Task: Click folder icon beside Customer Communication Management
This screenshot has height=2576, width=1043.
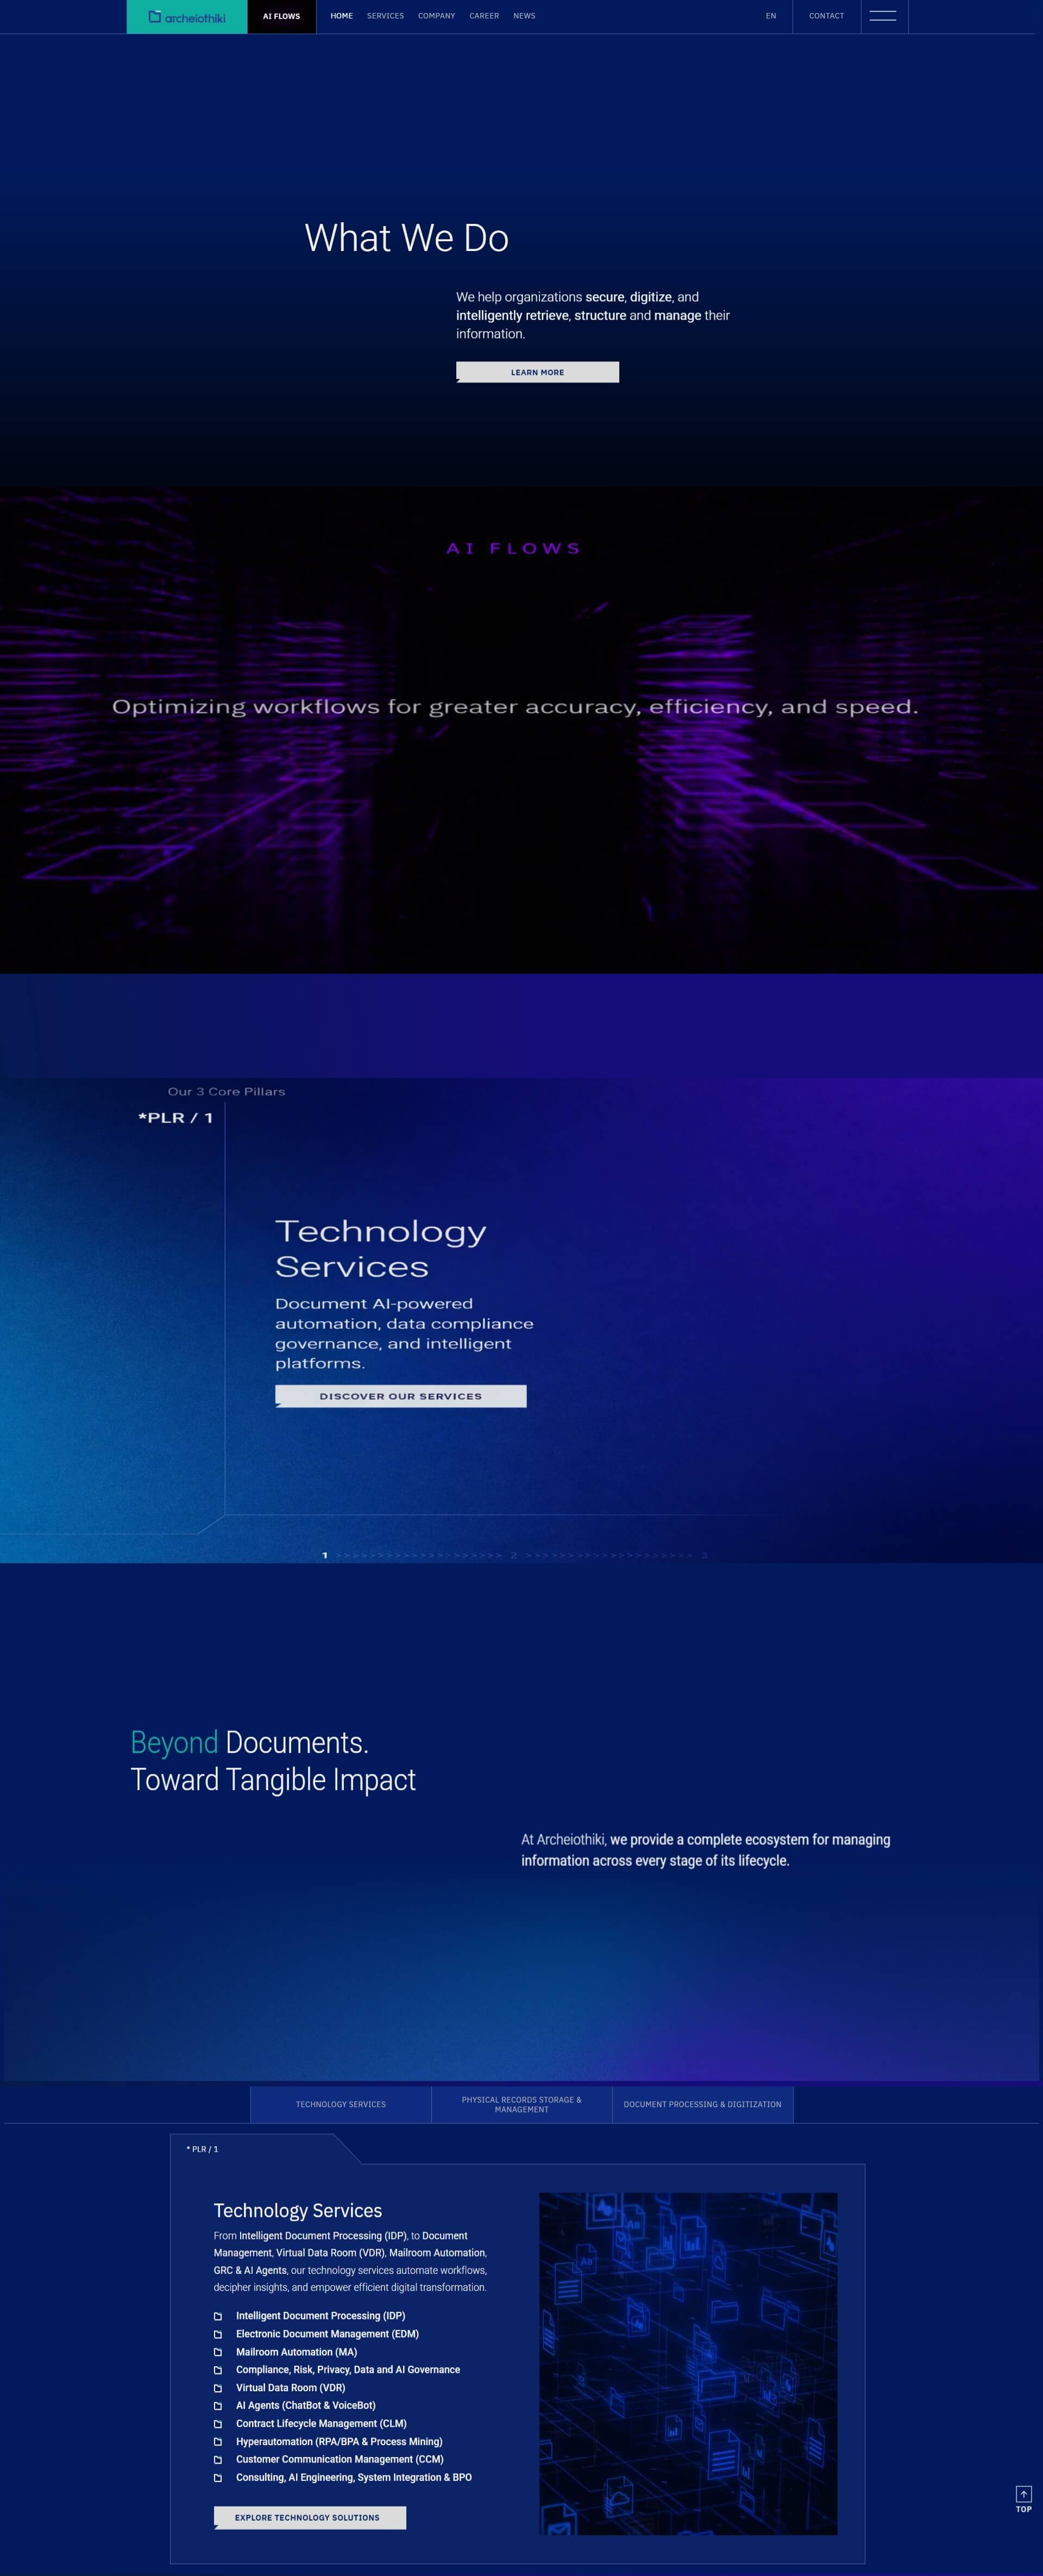Action: (x=218, y=2460)
